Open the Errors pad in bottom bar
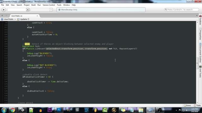Screen dimensions: 202x113 pyautogui.click(x=187, y=105)
